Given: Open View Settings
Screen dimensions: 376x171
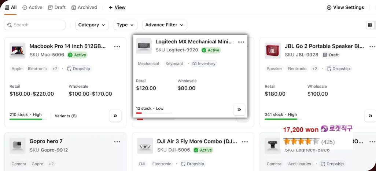Looking at the screenshot, I should point(345,7).
